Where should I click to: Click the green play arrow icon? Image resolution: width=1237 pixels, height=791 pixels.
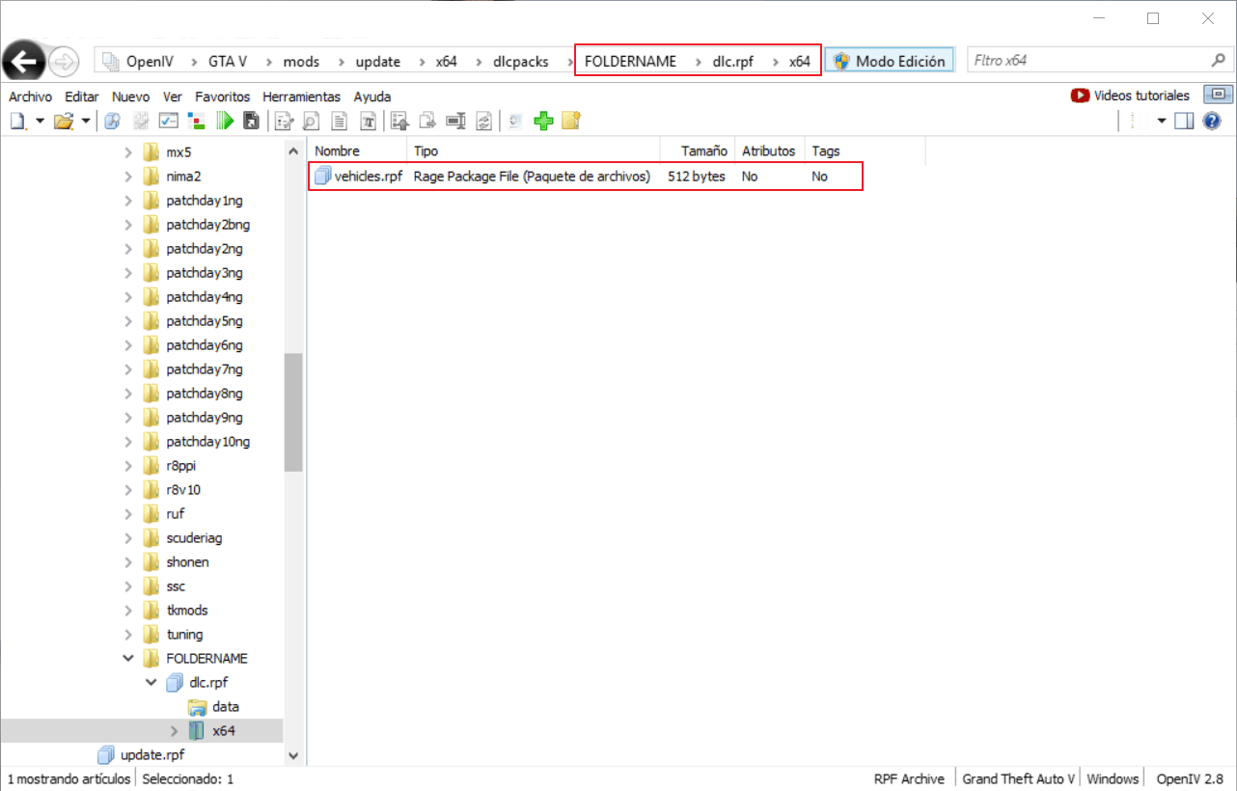click(x=225, y=121)
